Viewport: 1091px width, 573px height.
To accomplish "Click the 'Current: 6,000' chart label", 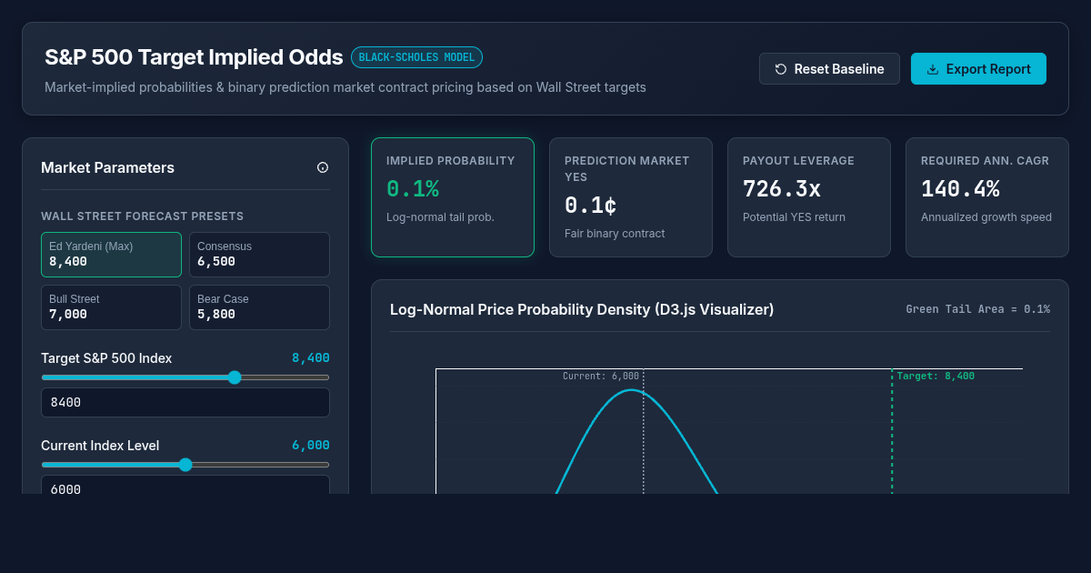I will pos(601,376).
